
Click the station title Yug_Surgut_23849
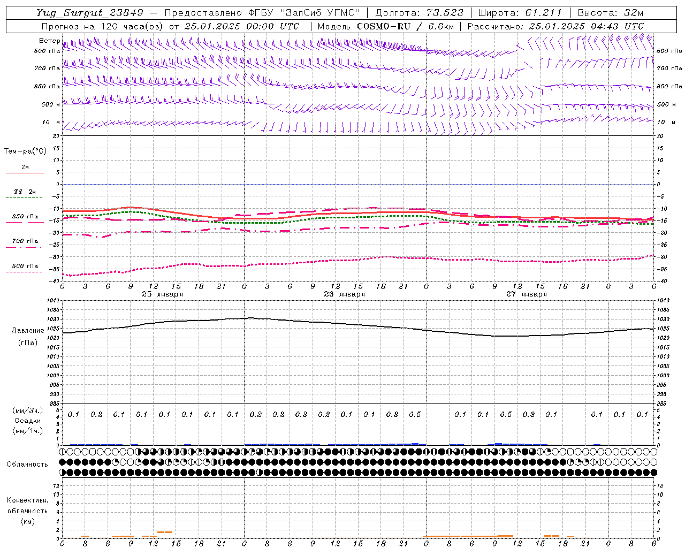click(90, 13)
